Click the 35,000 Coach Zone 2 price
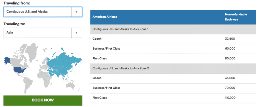Screen dimensions: 258x107 pyautogui.click(x=230, y=78)
